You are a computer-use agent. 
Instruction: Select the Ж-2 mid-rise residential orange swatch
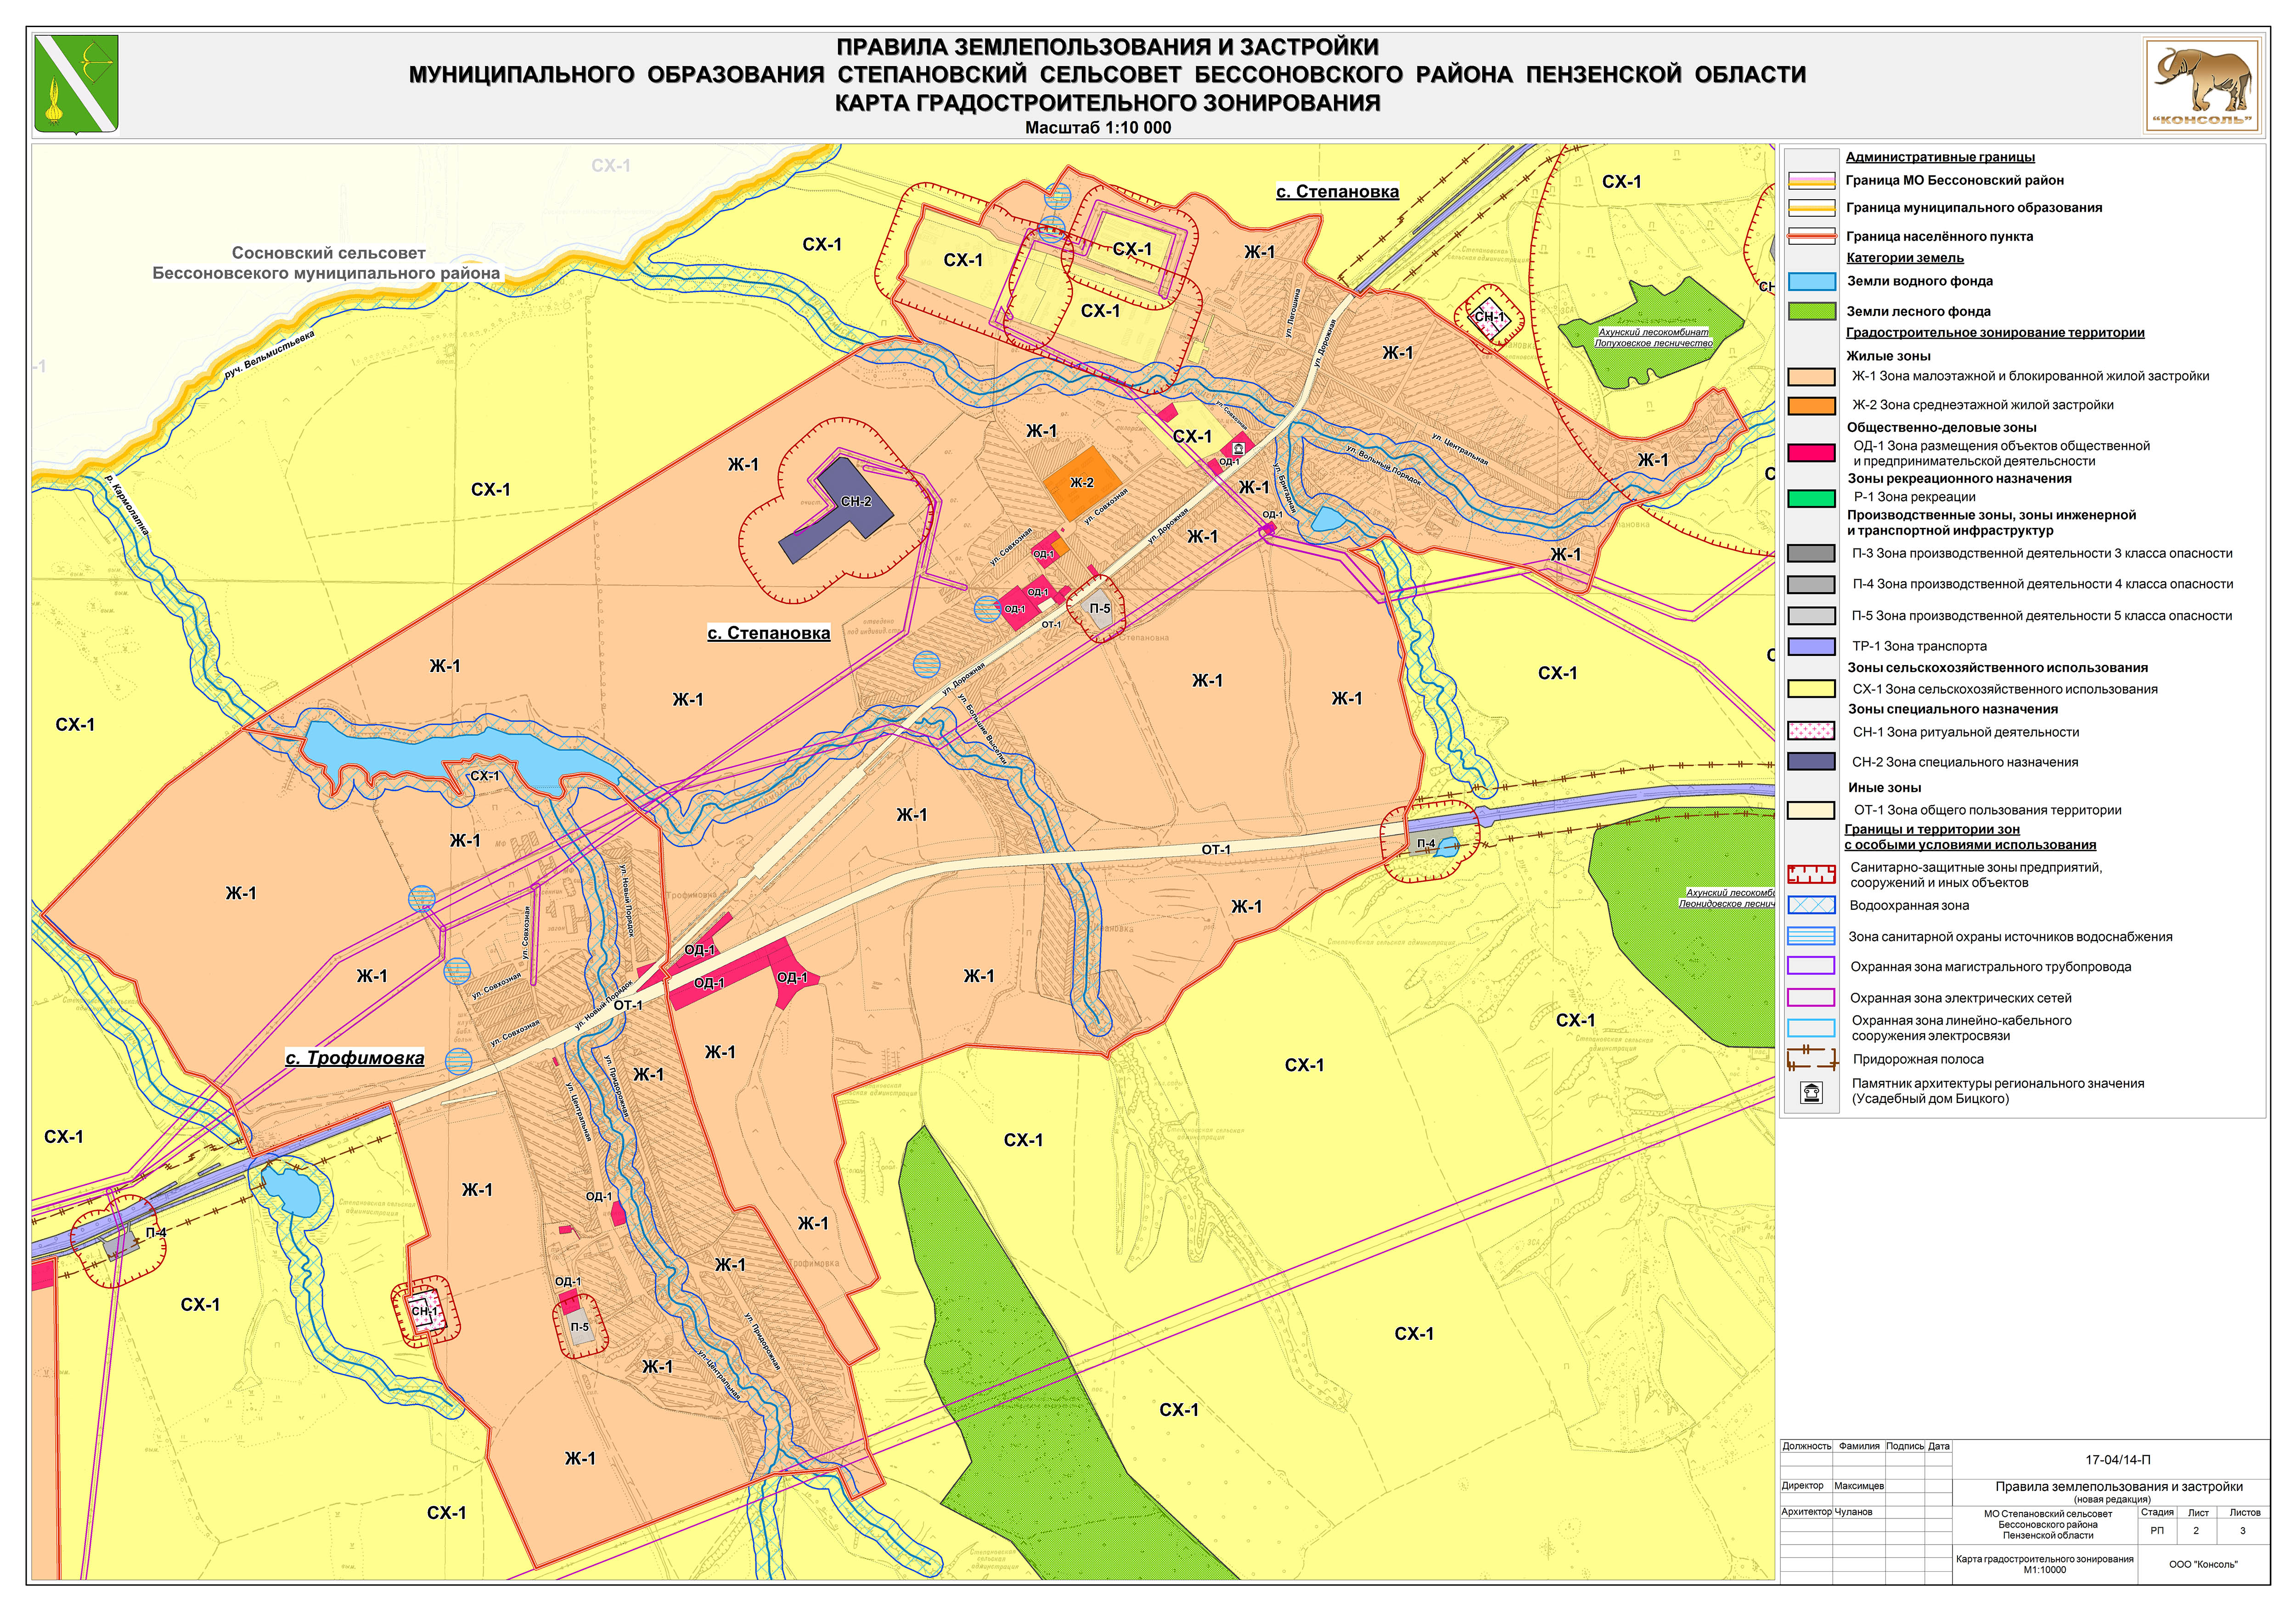(x=1811, y=406)
